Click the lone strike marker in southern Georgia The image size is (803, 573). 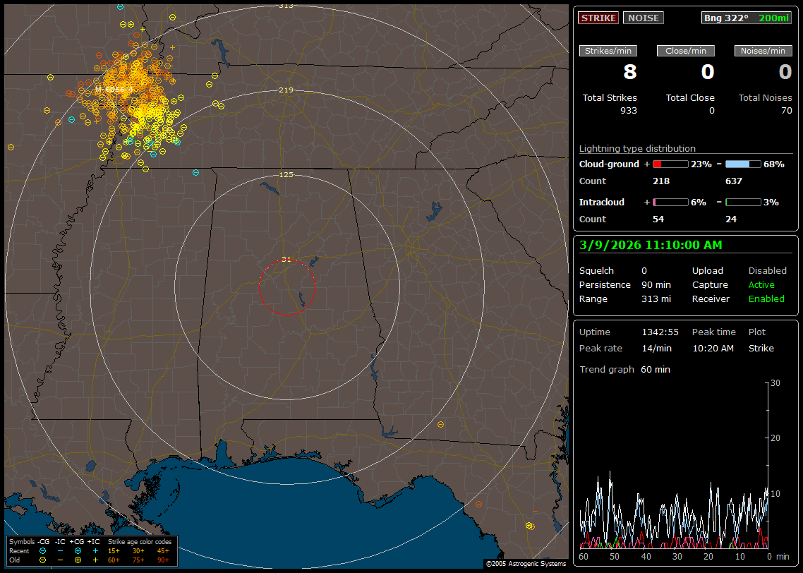(x=441, y=424)
